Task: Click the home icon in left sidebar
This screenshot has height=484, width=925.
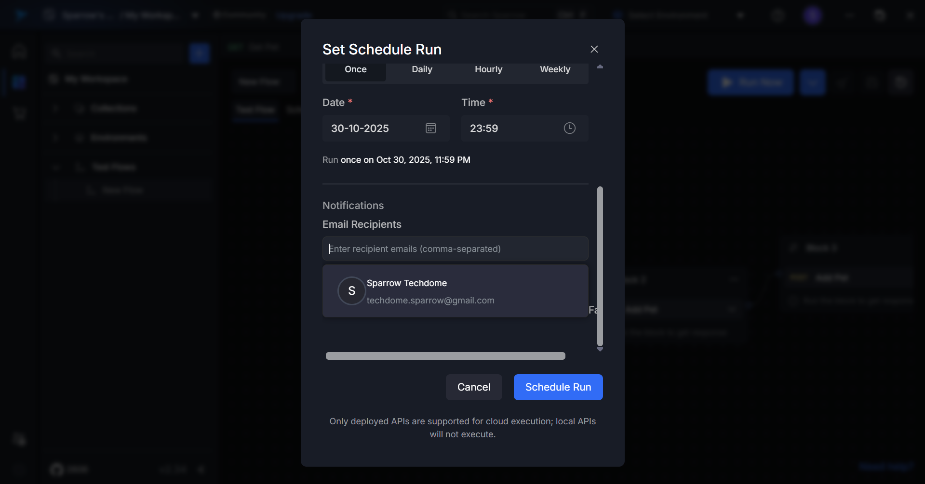Action: coord(19,51)
